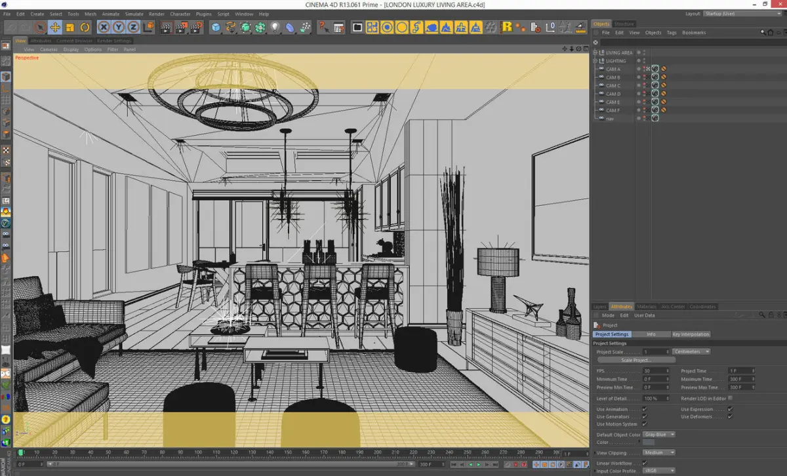Click the coordinate system cube icon
The height and width of the screenshot is (476, 787).
[149, 28]
